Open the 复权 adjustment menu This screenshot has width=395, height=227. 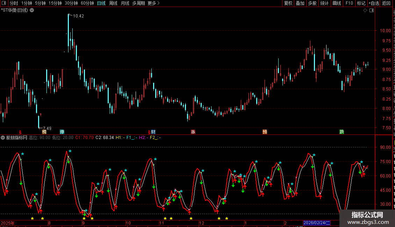[288, 3]
